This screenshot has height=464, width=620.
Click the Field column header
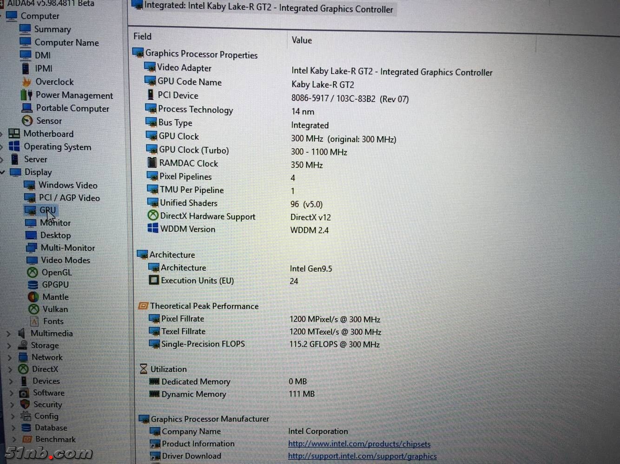142,36
